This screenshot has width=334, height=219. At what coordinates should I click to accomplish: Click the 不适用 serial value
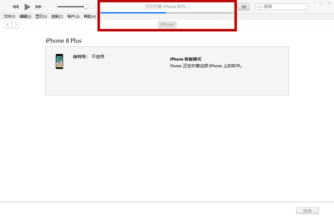pyautogui.click(x=98, y=57)
